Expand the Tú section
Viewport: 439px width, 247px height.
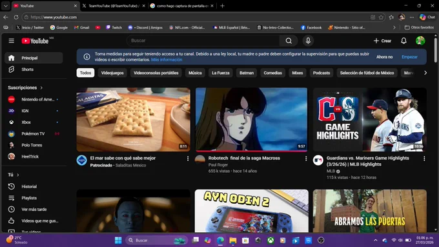pyautogui.click(x=14, y=175)
